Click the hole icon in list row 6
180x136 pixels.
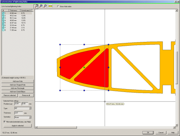(x=3, y=25)
